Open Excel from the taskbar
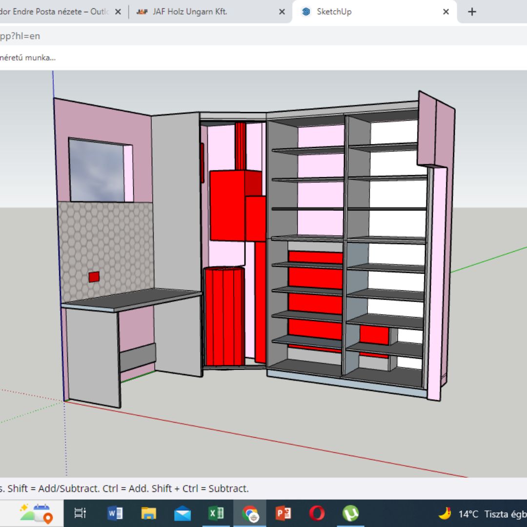Image resolution: width=527 pixels, height=527 pixels. tap(216, 513)
